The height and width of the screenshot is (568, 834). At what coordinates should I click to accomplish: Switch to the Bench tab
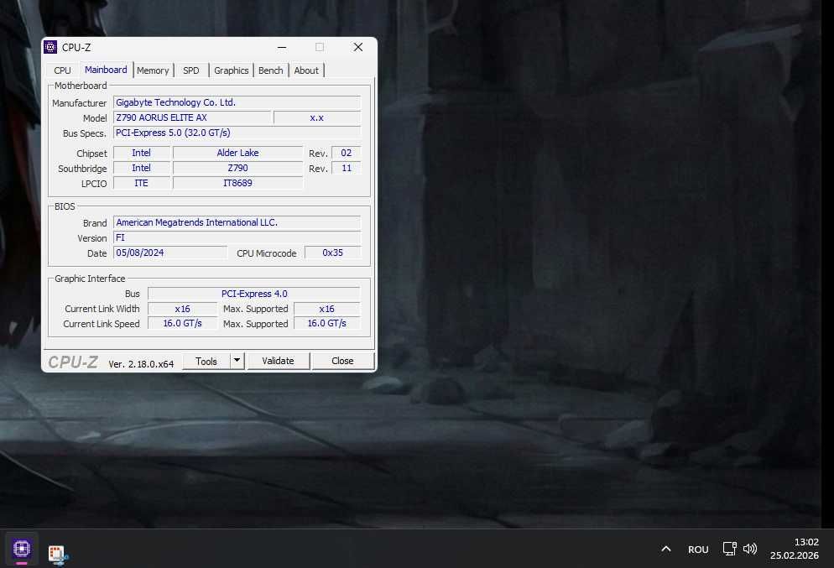271,70
